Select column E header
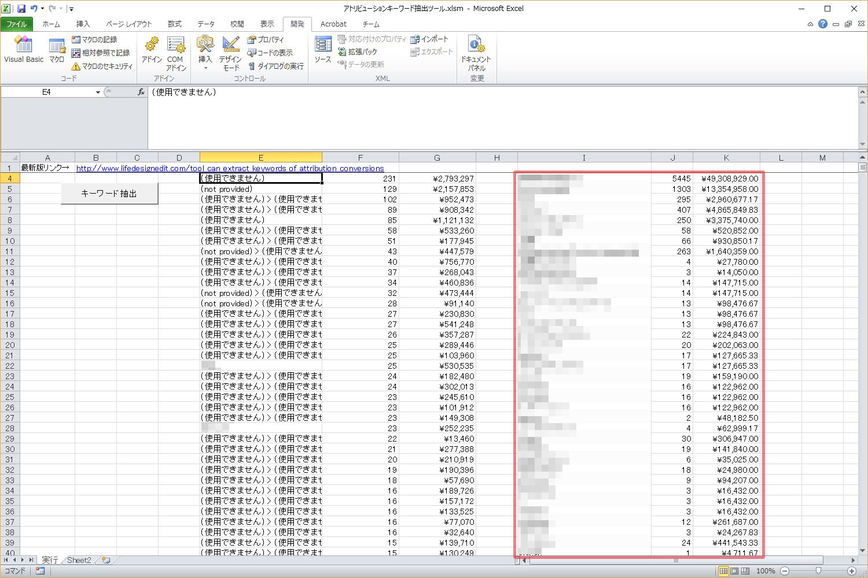Image resolution: width=868 pixels, height=578 pixels. 260,158
